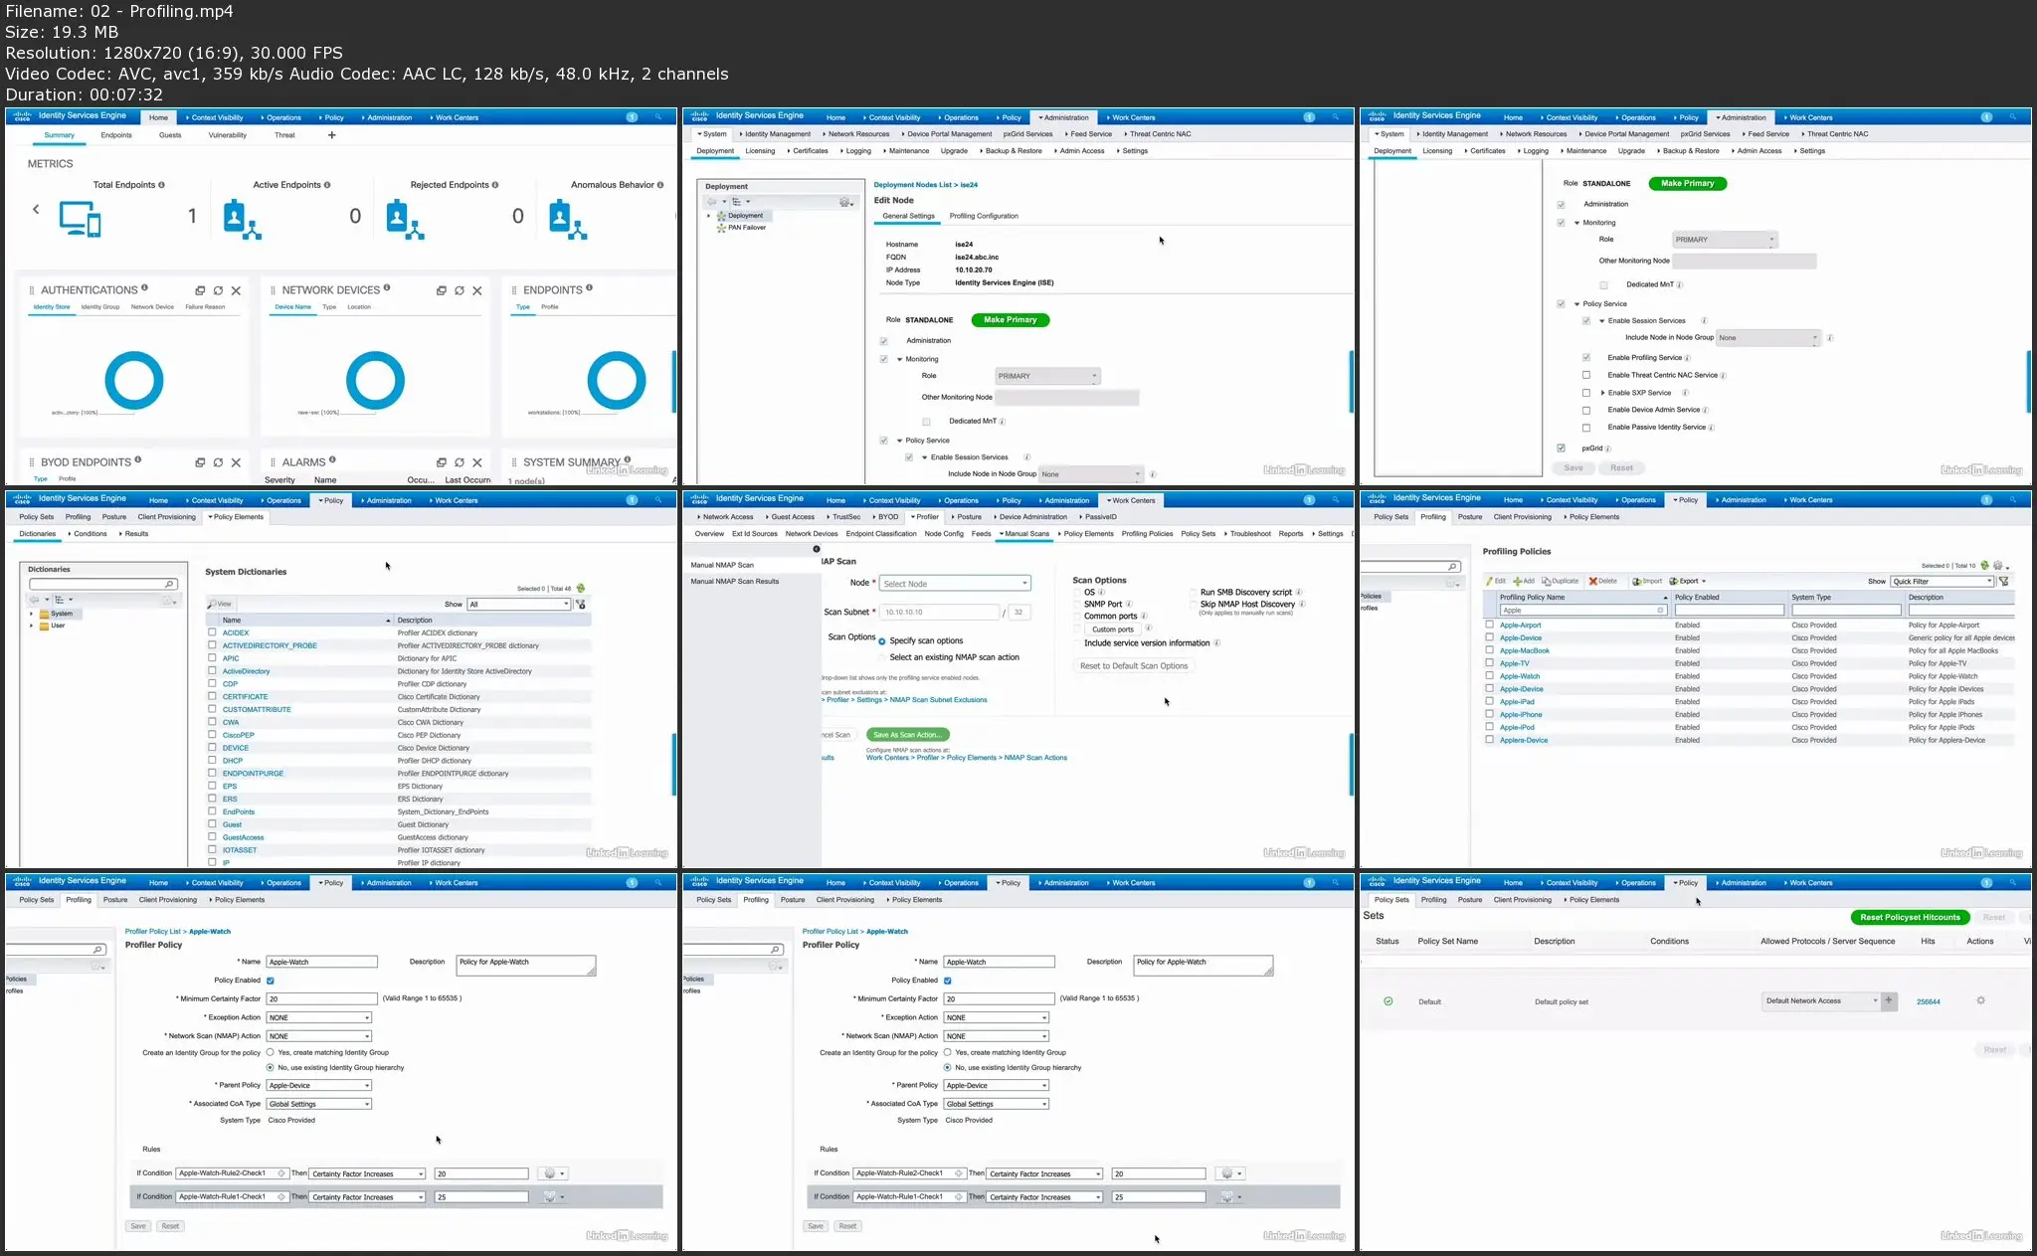Open the Select Node dropdown

tap(955, 584)
